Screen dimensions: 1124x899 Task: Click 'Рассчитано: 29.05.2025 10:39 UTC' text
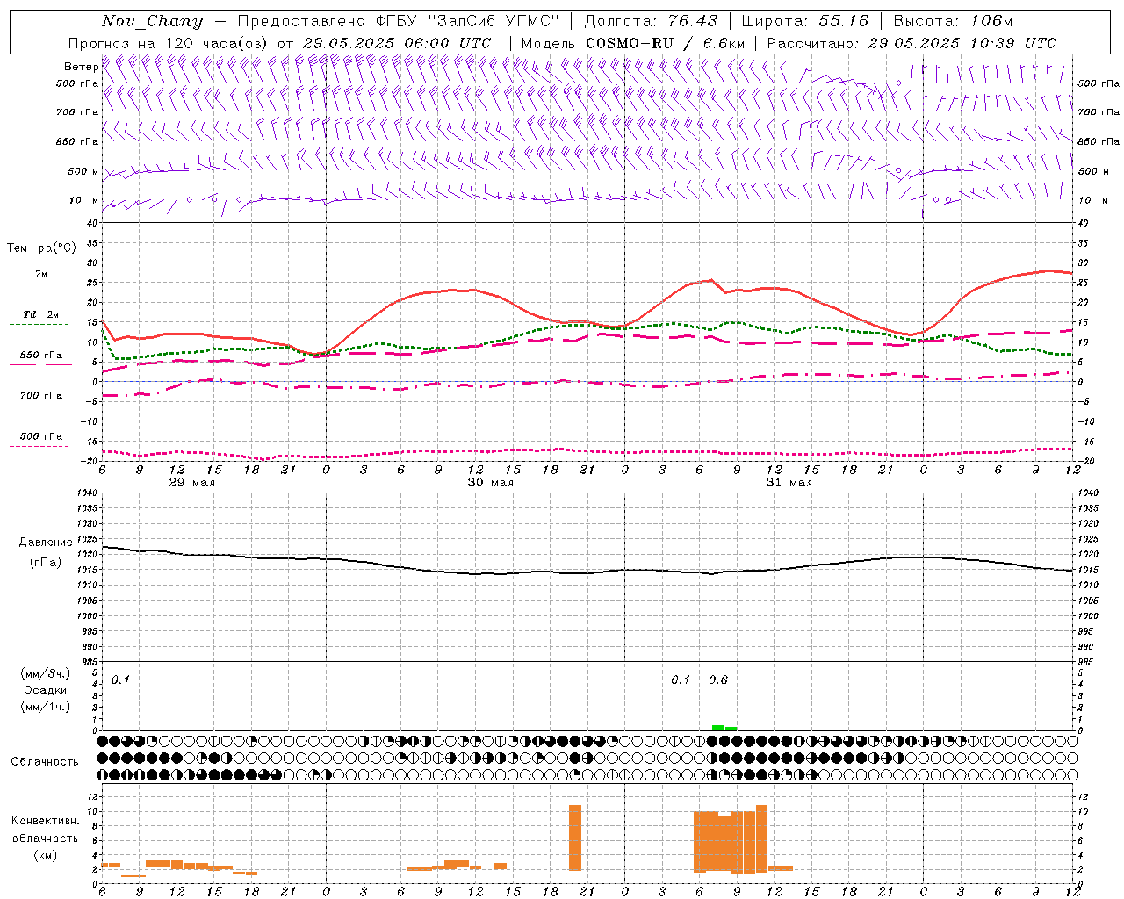pyautogui.click(x=911, y=43)
